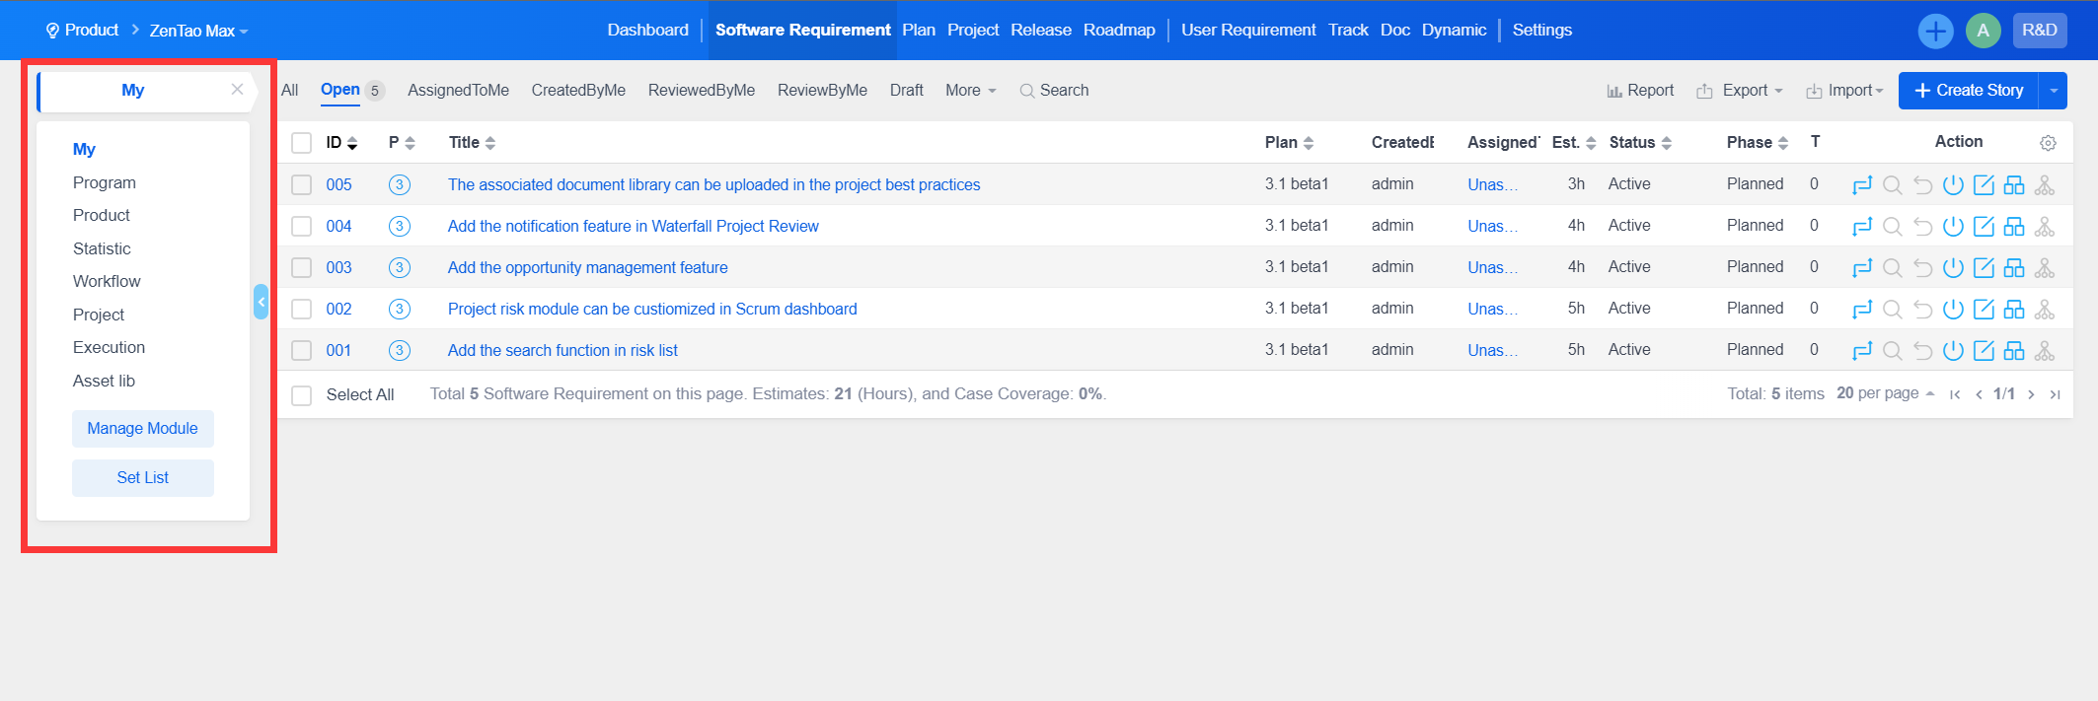The width and height of the screenshot is (2098, 701).
Task: Click the edit icon for story 003
Action: coord(1984,268)
